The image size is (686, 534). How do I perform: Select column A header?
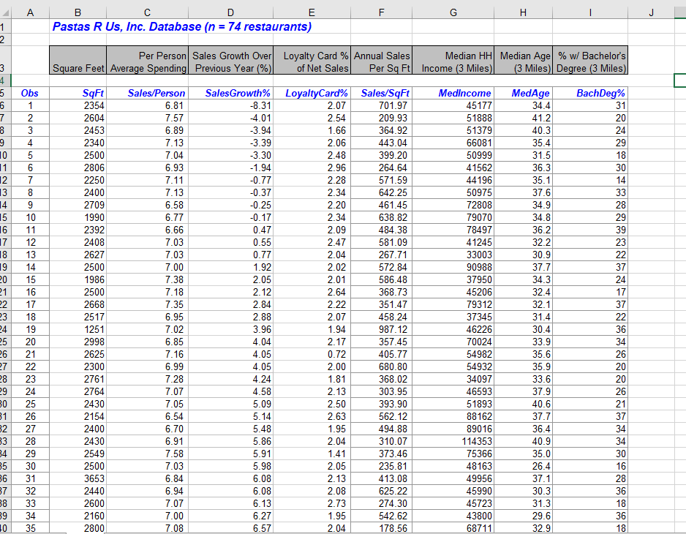30,12
